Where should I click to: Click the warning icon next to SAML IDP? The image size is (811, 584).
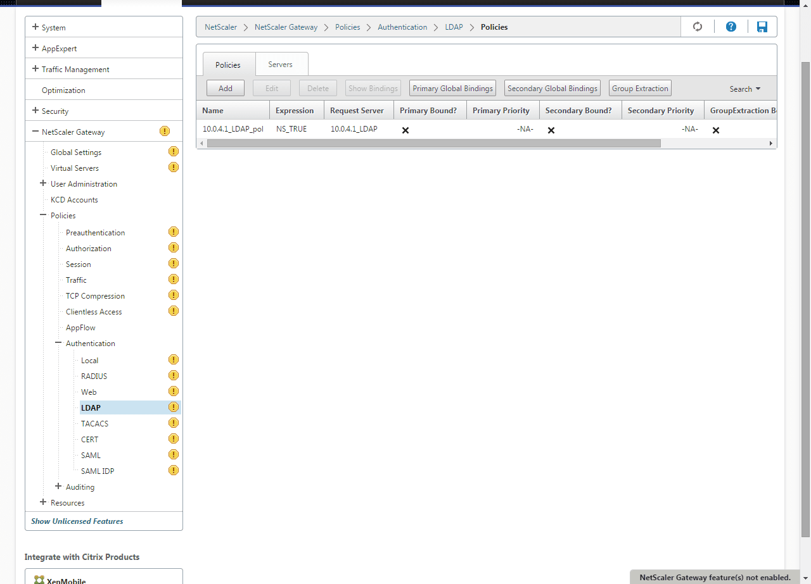coord(174,471)
